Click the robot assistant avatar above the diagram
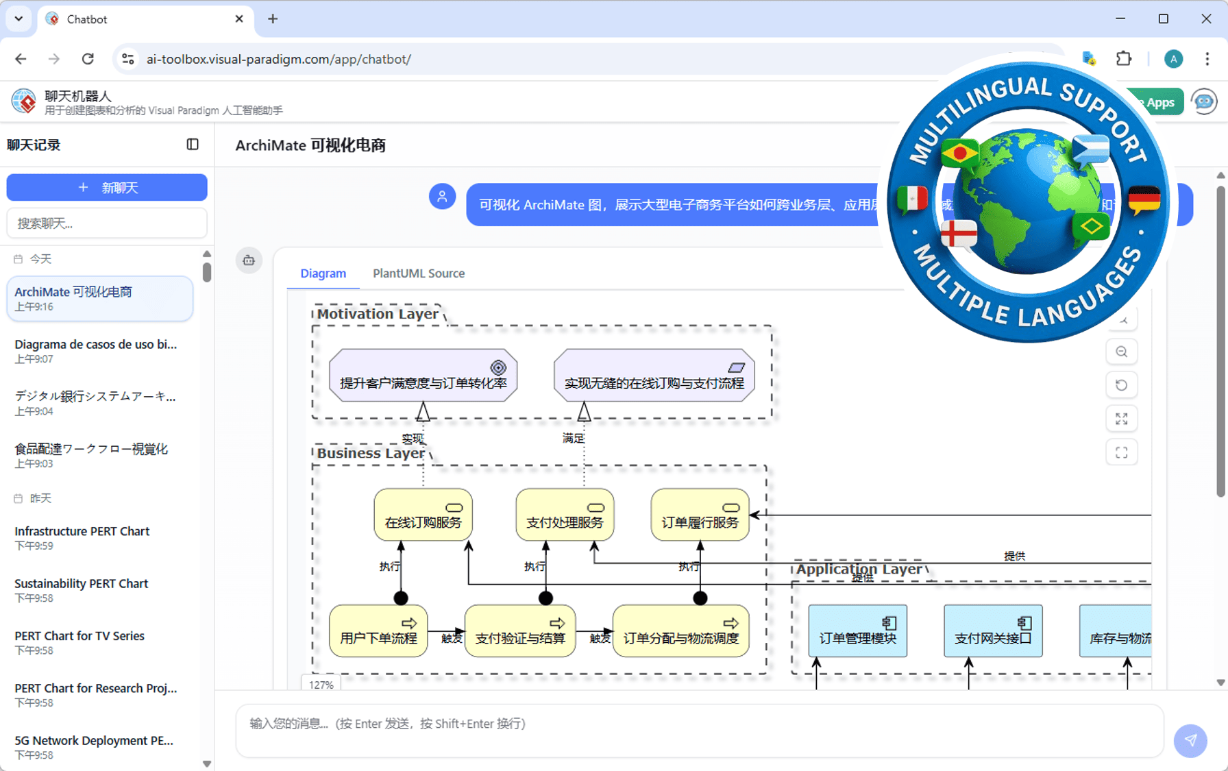 249,260
